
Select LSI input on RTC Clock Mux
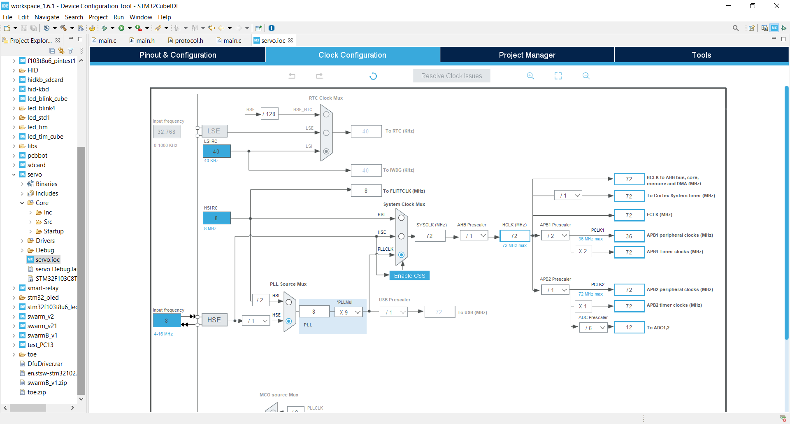tap(326, 151)
